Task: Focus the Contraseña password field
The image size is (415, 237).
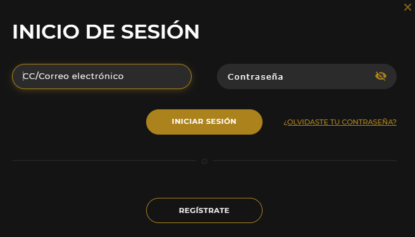Action: (x=307, y=76)
